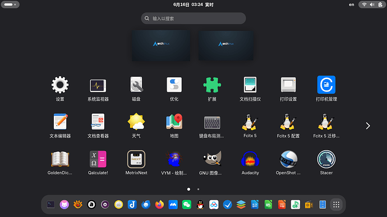Viewport: 387px width, 217px height.
Task: Launch GoldenDict dictionary app
Action: 60,159
